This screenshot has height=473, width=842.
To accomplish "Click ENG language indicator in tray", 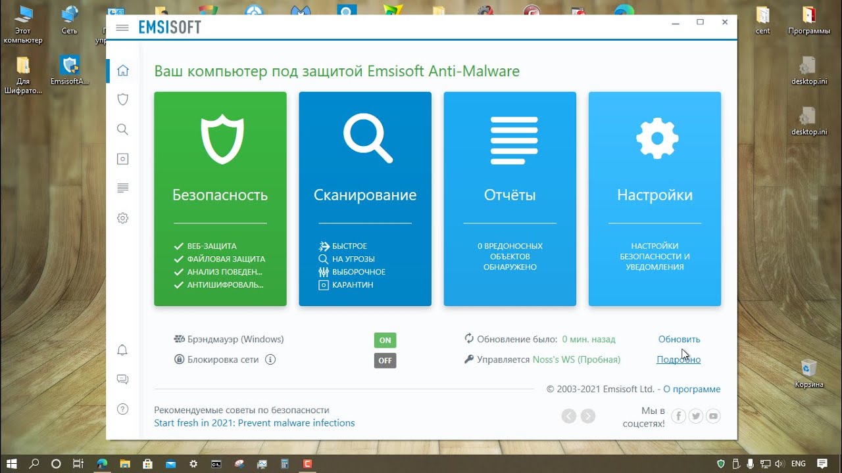I will pos(799,464).
